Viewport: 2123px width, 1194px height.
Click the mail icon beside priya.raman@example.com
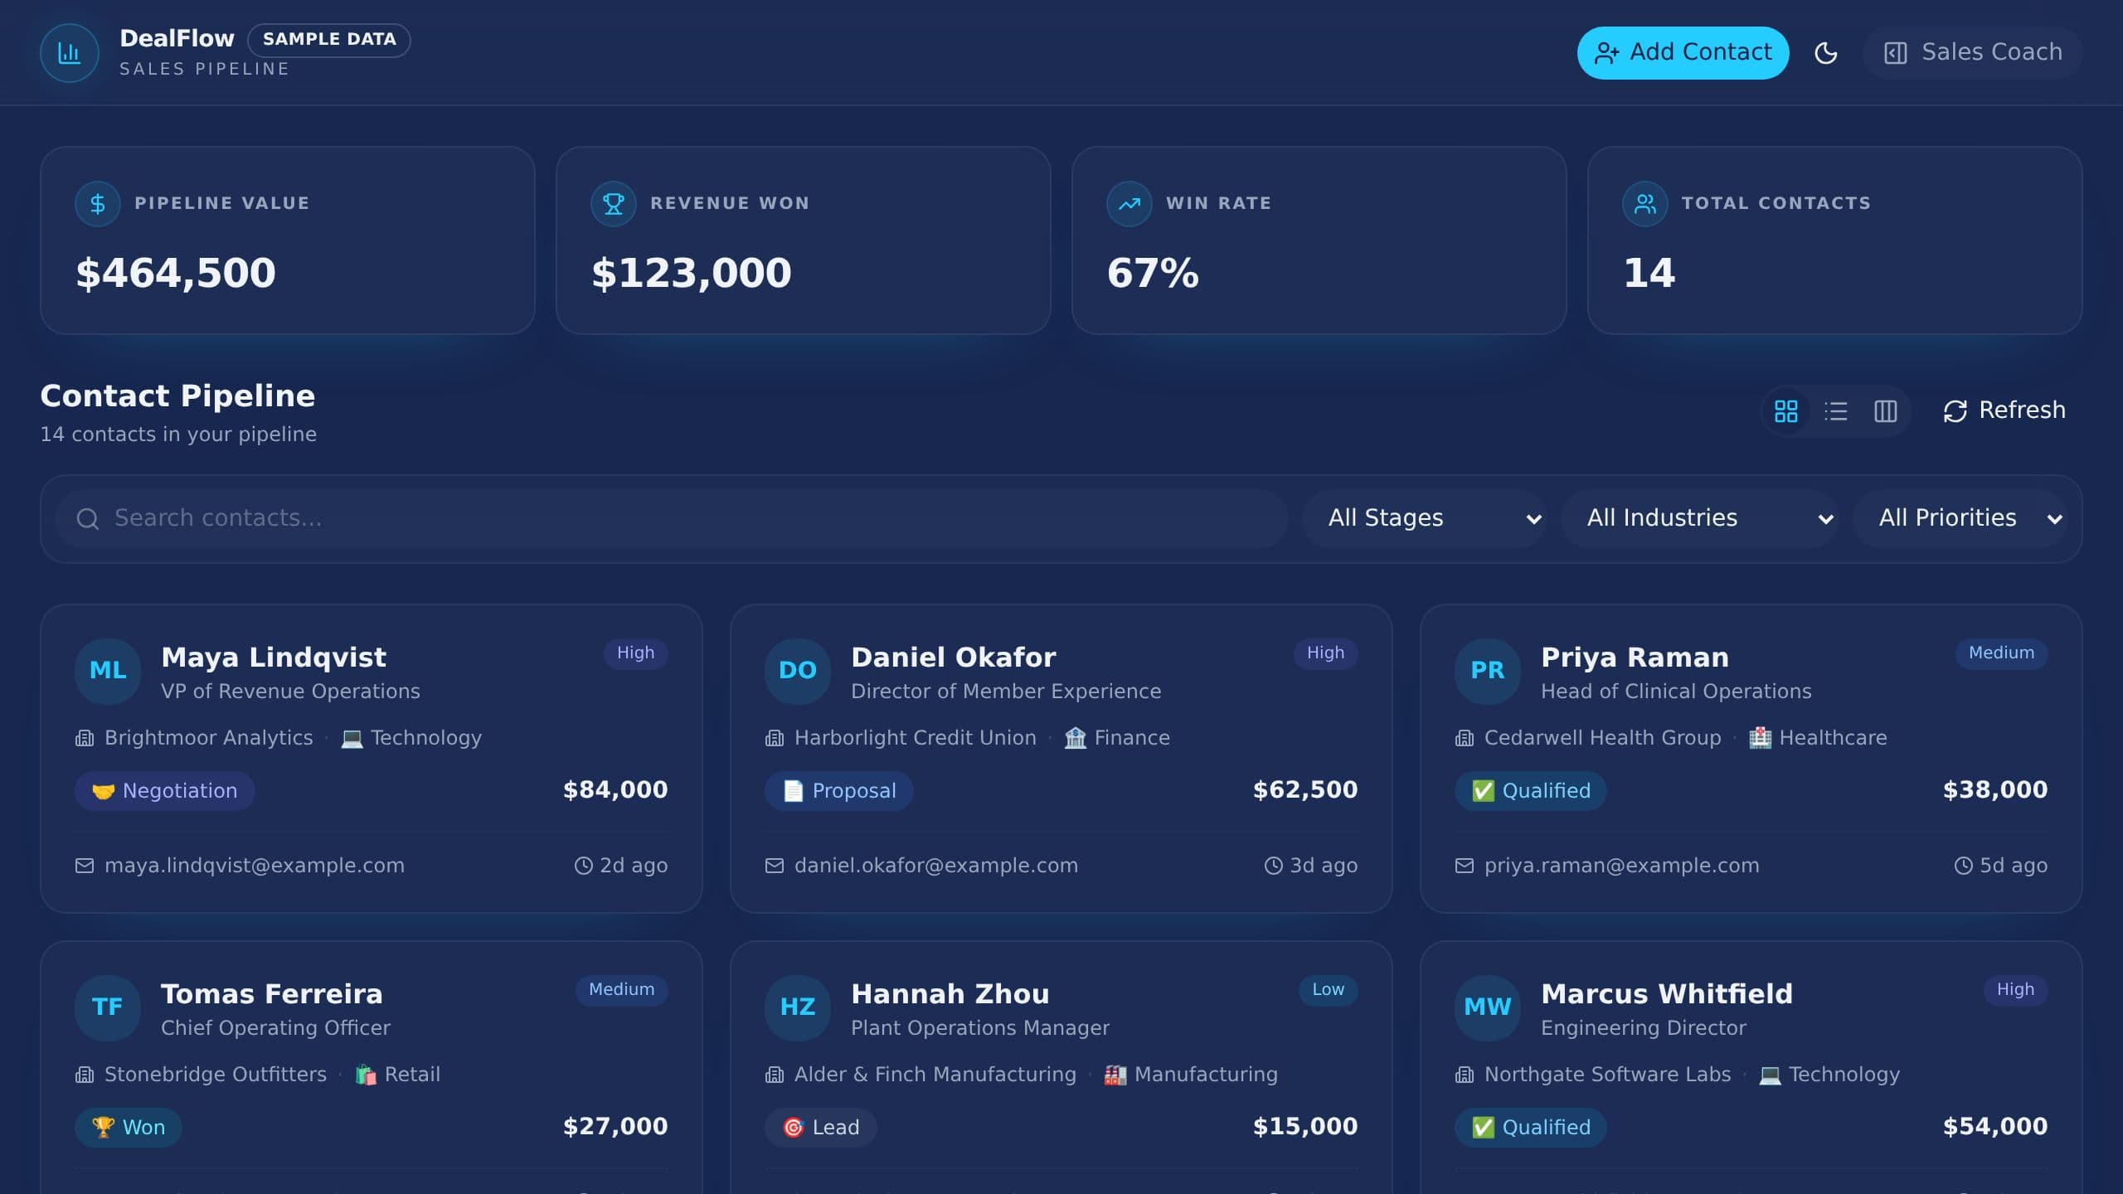(x=1465, y=866)
